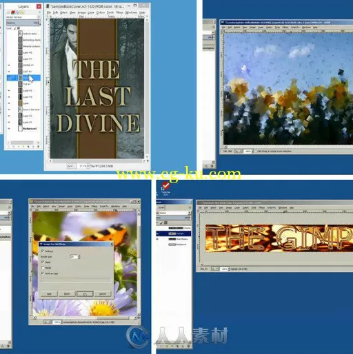Click the horizontal scrollbar in butterfly image window
This screenshot has height=354, width=353.
click(x=85, y=317)
